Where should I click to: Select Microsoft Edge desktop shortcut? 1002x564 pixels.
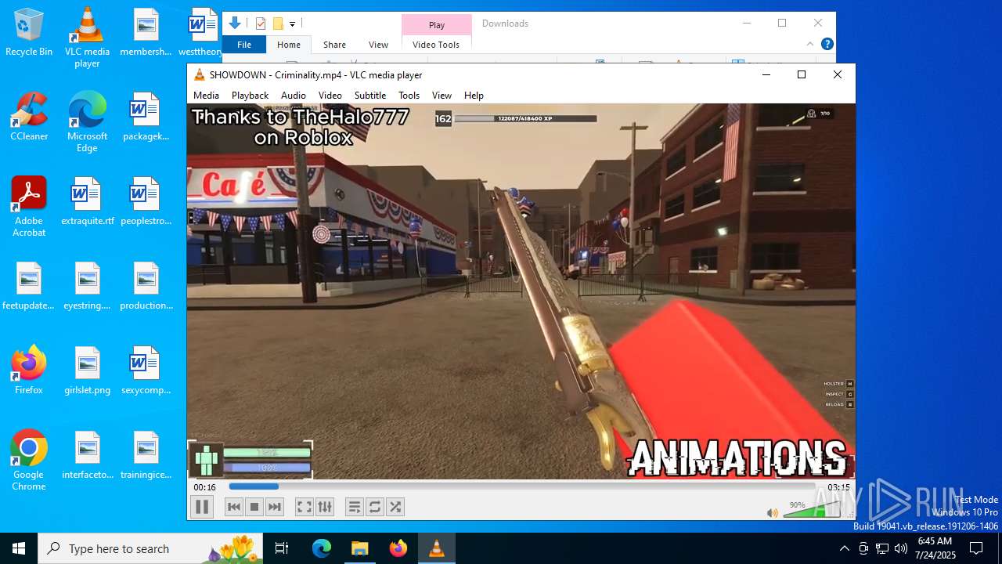87,122
